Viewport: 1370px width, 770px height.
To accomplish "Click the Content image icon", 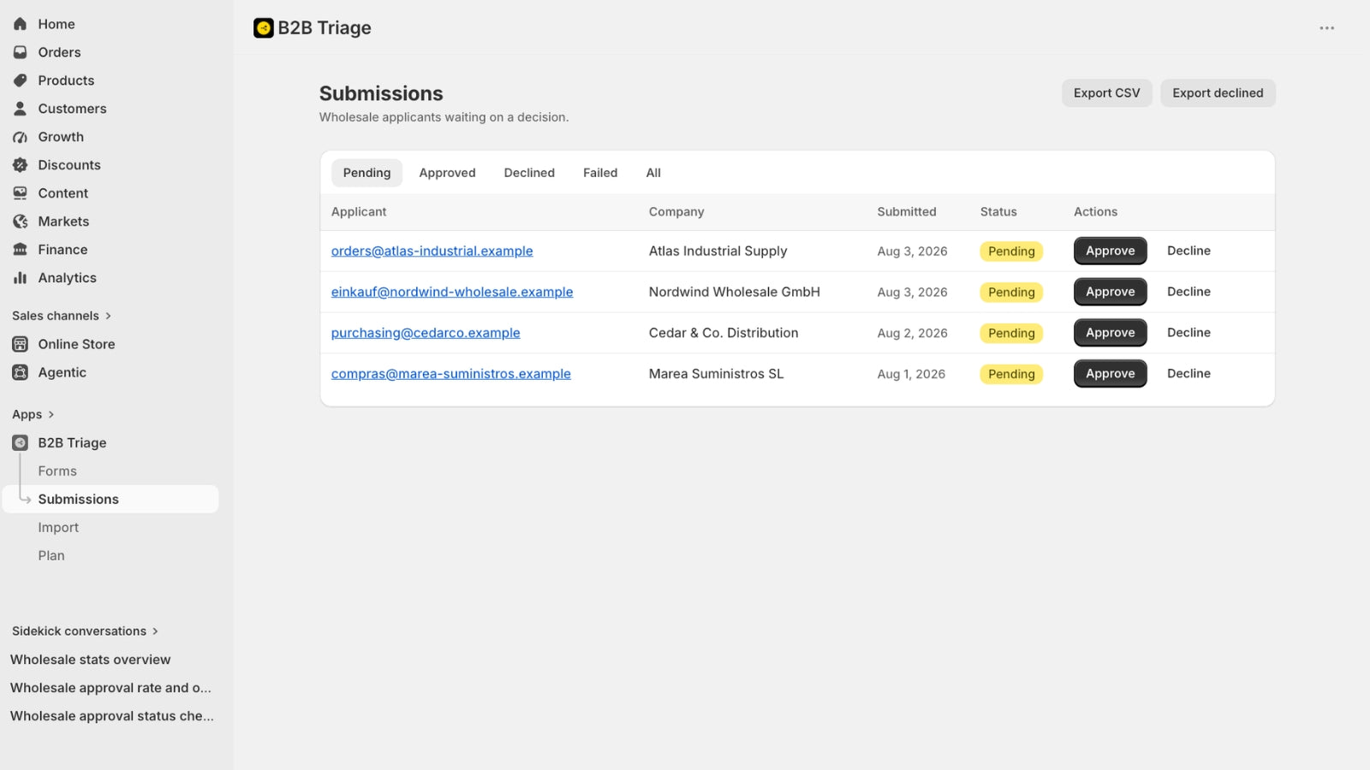I will pos(20,193).
